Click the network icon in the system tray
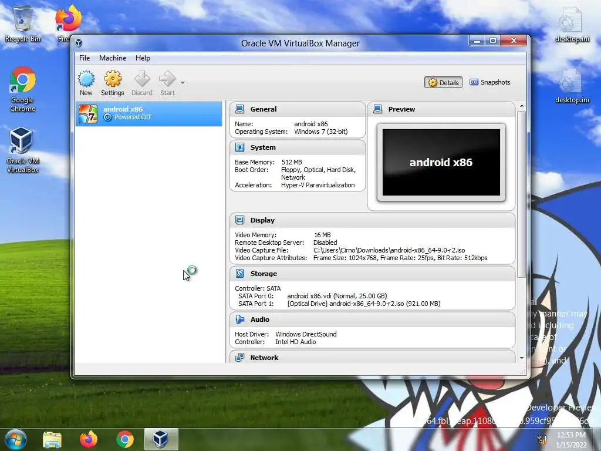The width and height of the screenshot is (601, 451). [542, 439]
